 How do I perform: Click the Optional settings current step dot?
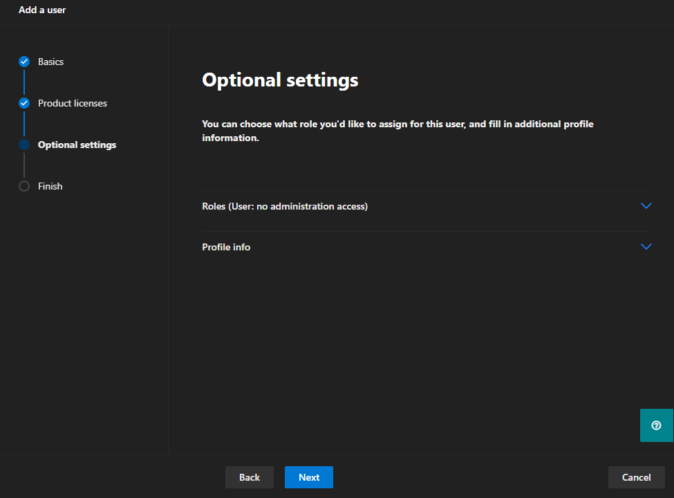24,145
